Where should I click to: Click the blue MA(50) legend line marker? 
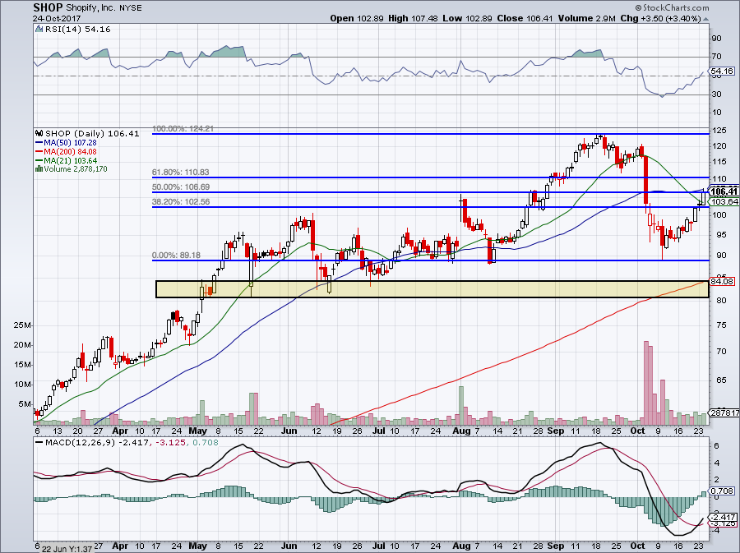(39, 142)
